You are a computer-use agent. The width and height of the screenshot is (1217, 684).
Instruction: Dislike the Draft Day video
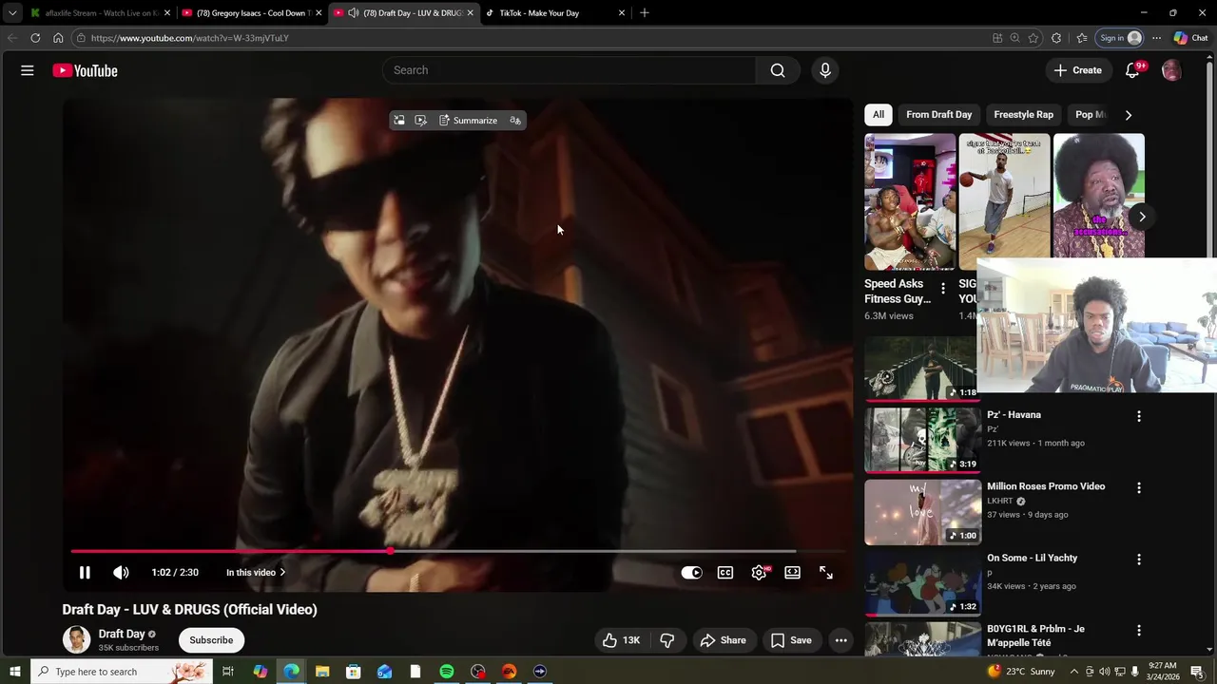click(667, 640)
